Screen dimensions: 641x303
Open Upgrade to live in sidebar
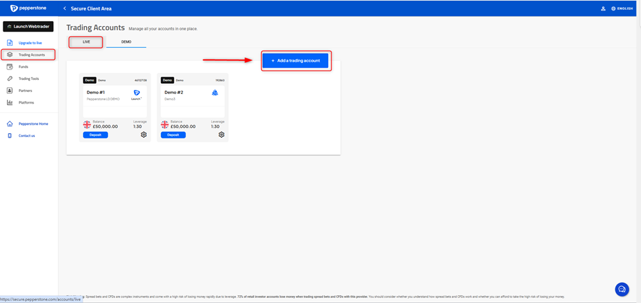(30, 43)
